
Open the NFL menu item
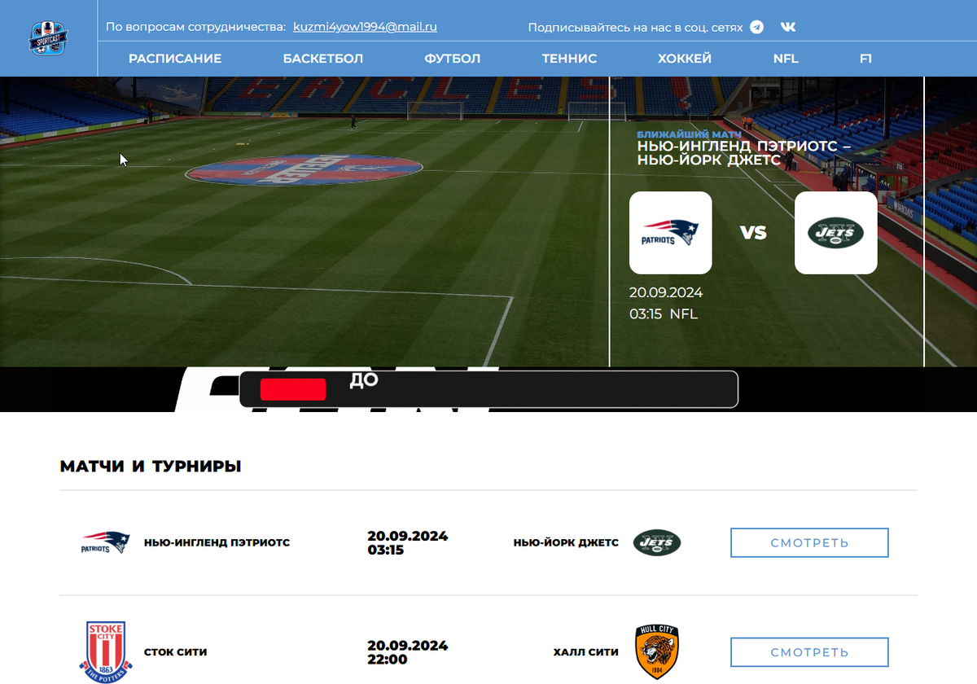coord(786,59)
